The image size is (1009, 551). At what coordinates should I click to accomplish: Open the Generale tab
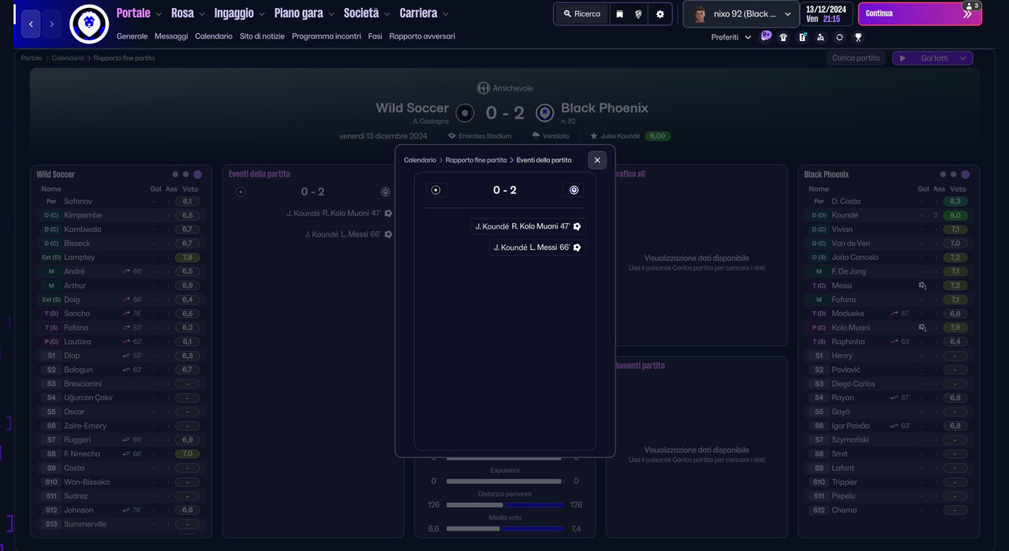pos(132,36)
